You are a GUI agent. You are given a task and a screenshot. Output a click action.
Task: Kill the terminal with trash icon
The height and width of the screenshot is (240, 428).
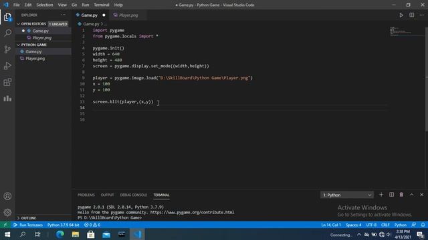click(401, 195)
